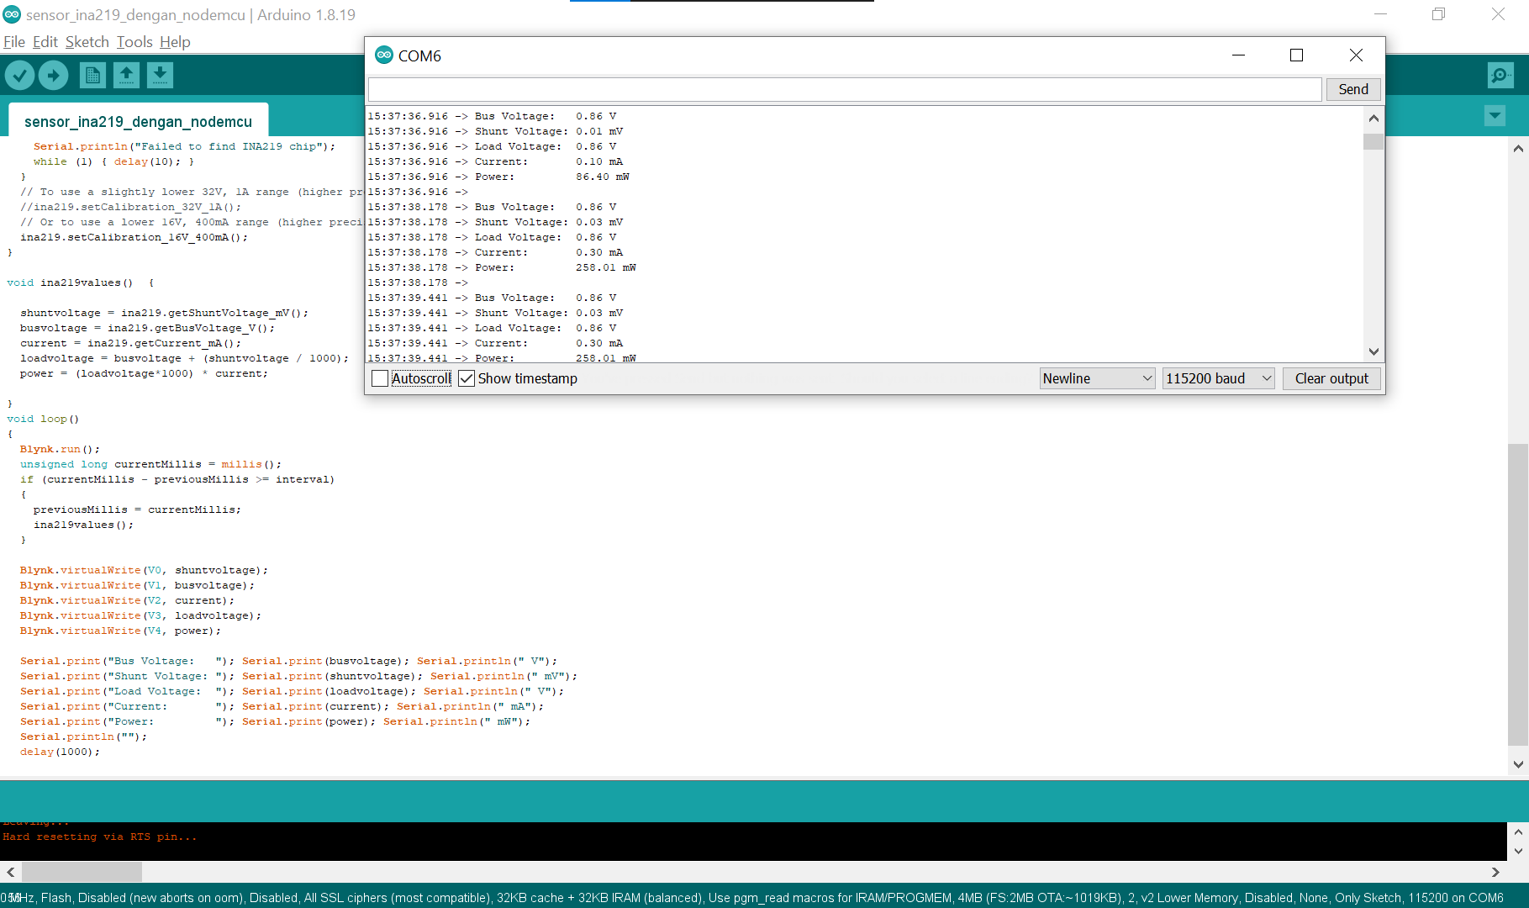Click the Send button in COM6
The height and width of the screenshot is (908, 1529).
1353,89
